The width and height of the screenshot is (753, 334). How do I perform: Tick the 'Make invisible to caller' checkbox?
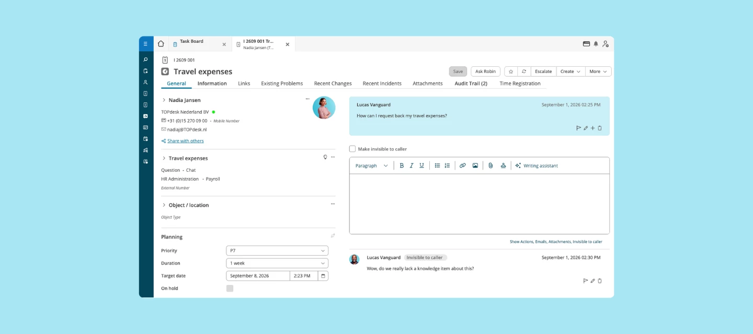tap(352, 149)
